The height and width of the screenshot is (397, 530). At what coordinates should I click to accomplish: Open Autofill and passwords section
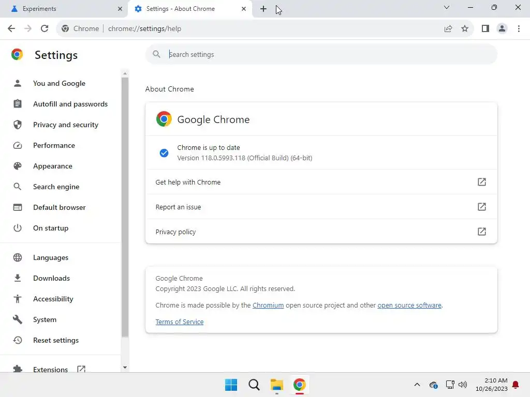(x=70, y=104)
